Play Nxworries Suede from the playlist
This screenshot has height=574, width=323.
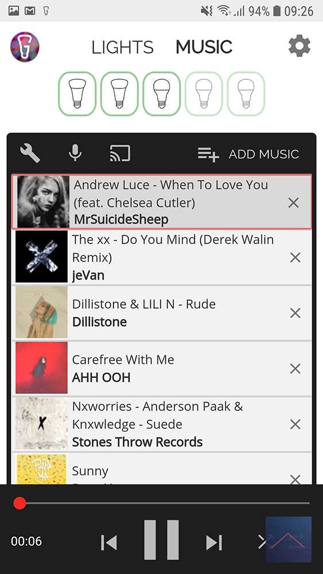[163, 424]
